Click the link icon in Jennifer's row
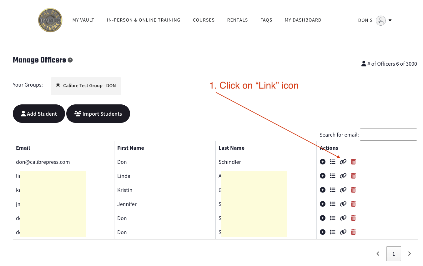 coord(343,204)
